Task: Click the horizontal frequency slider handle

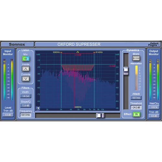Action: (100, 115)
